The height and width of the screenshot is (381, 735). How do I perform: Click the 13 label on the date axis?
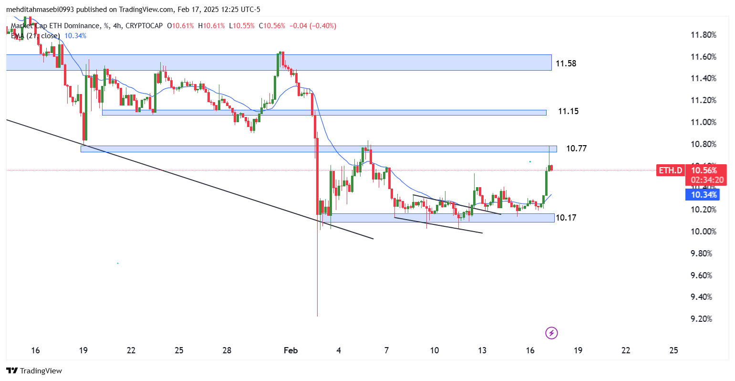click(482, 350)
